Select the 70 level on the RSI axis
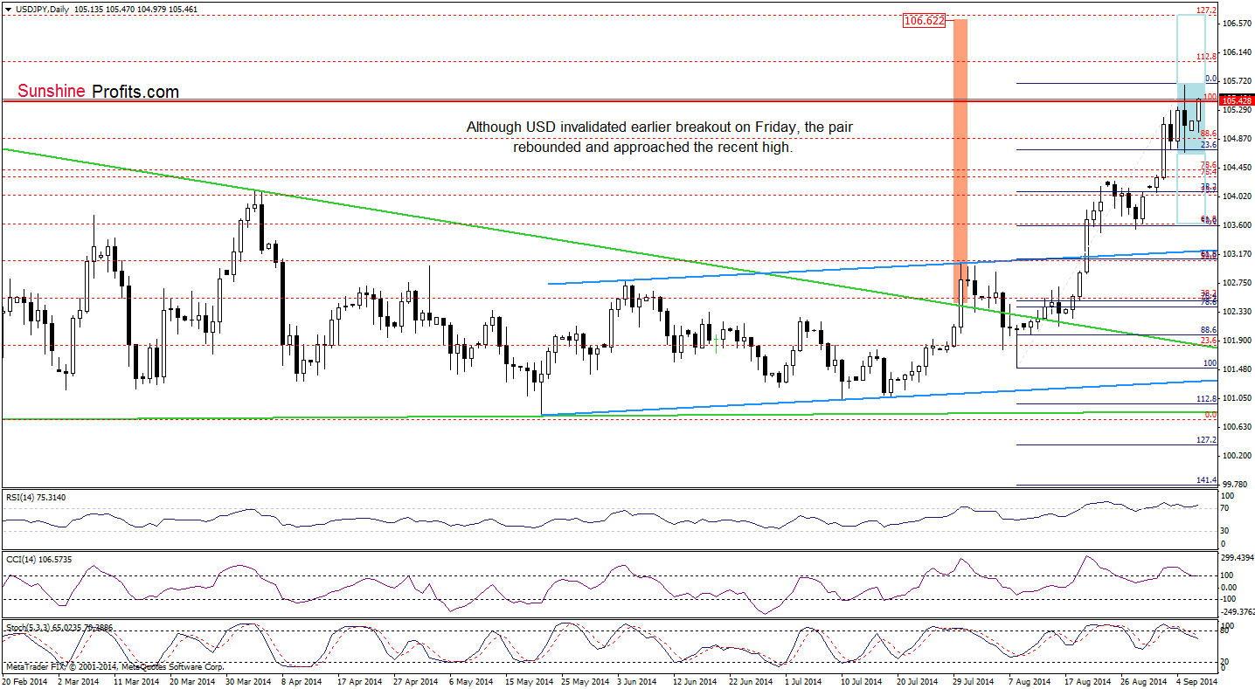 coord(1226,508)
